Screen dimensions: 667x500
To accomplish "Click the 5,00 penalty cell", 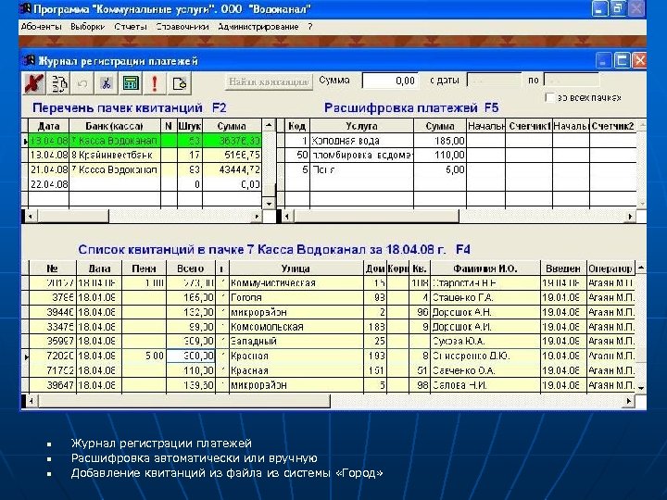I will click(144, 356).
